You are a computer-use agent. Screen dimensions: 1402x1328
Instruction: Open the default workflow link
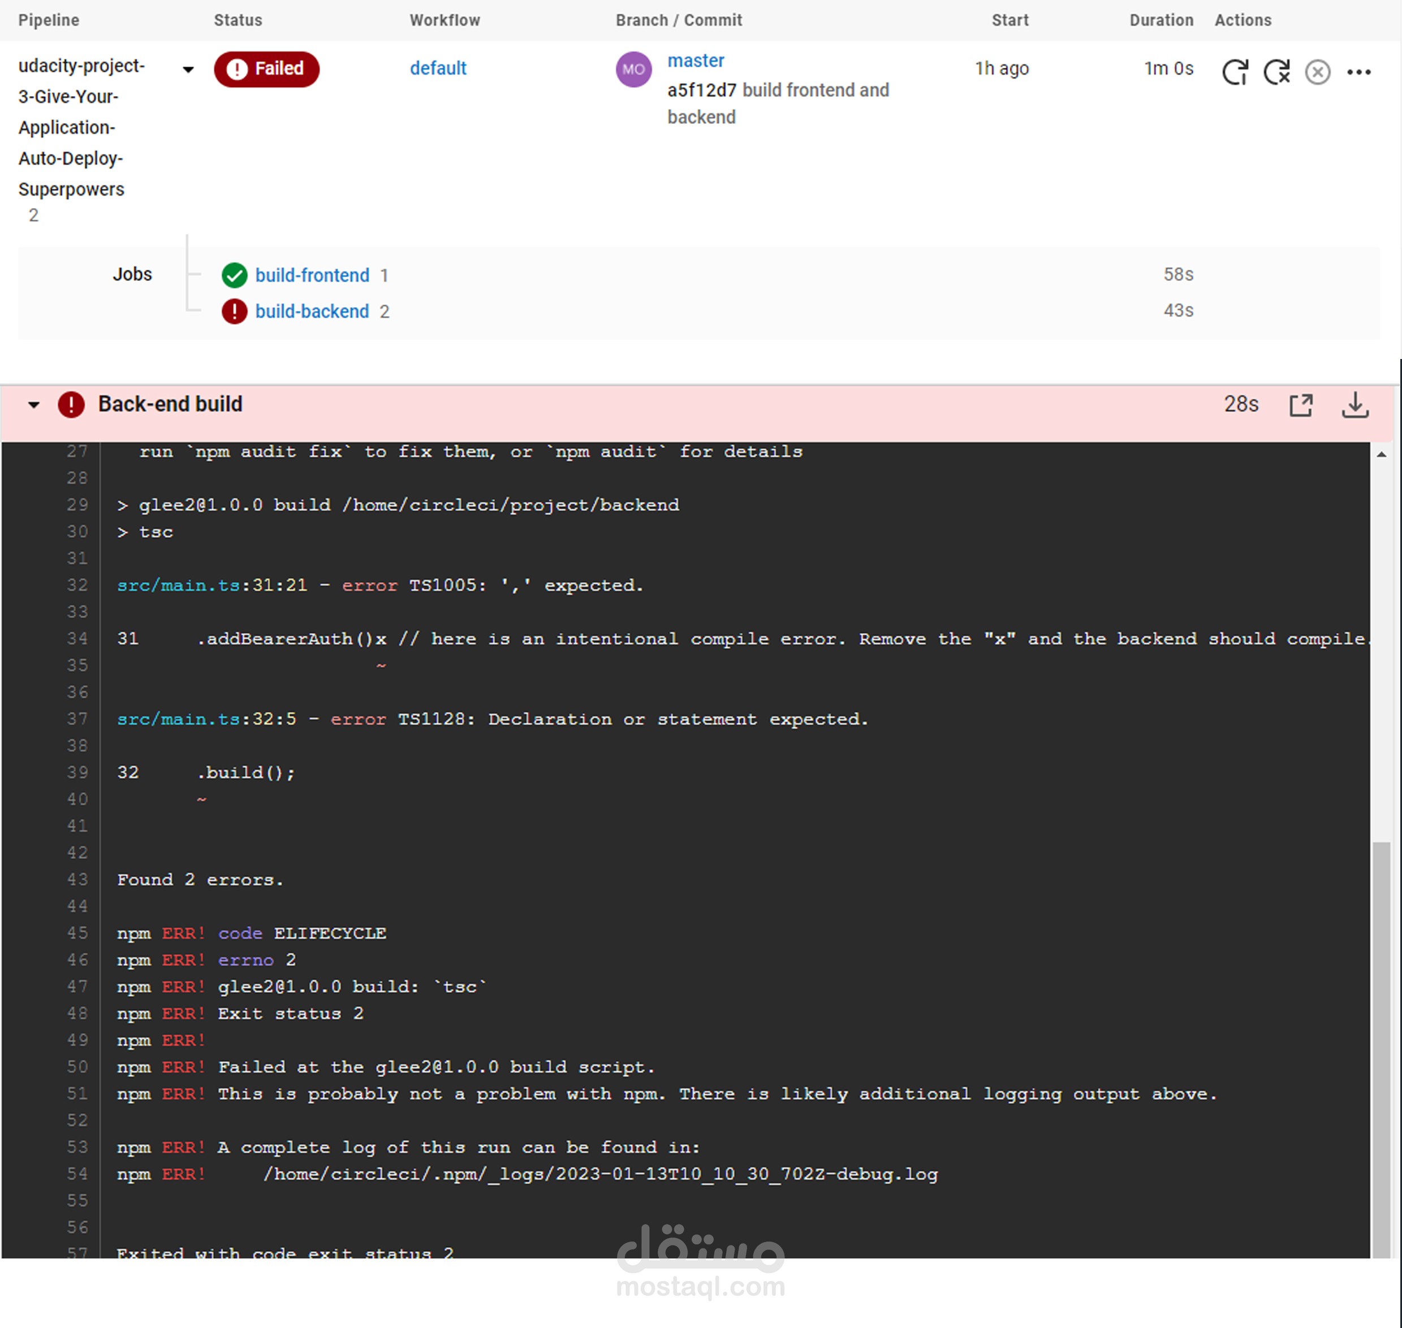coord(438,68)
